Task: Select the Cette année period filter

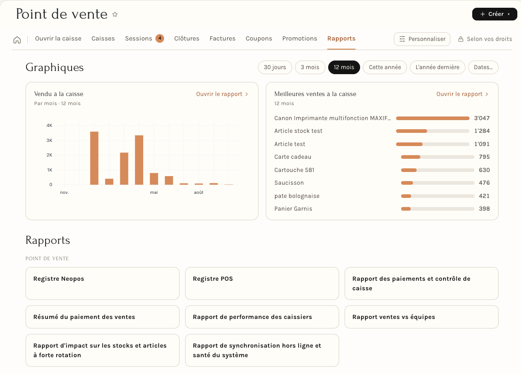Action: point(385,67)
